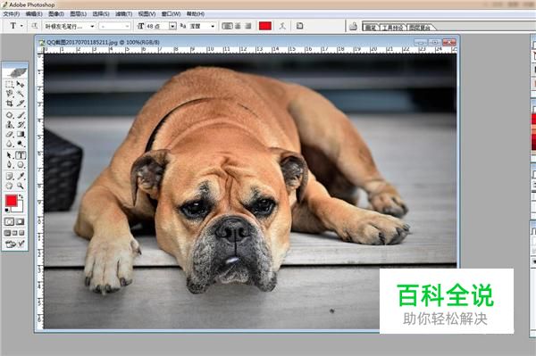Open the red text color swatch in options bar

[x=265, y=26]
